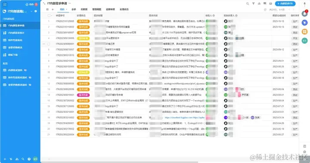
Task: Open the app grid launcher in sidebar
Action: click(x=5, y=4)
